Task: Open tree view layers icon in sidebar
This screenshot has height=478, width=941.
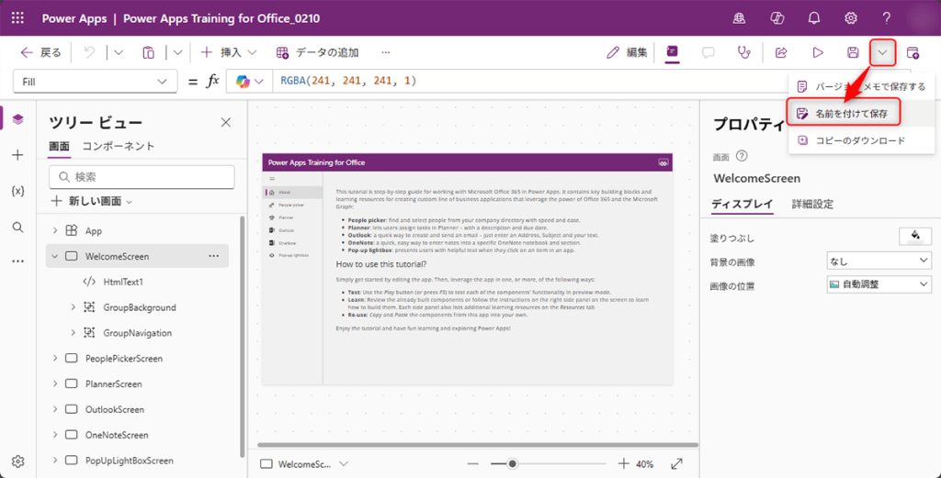Action: pos(18,119)
